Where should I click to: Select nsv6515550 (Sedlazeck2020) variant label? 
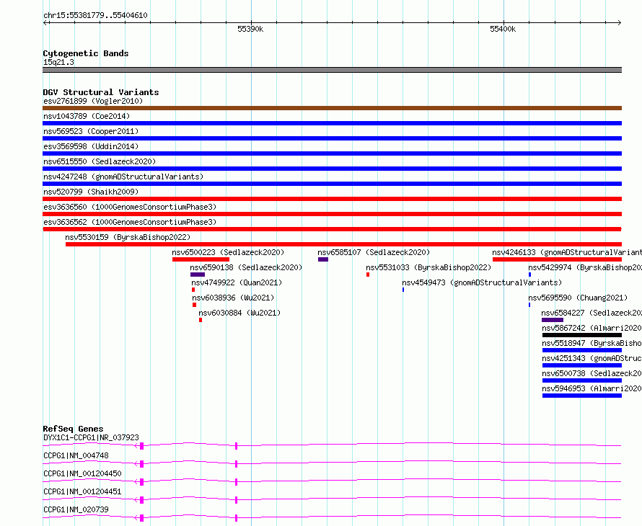tap(100, 161)
